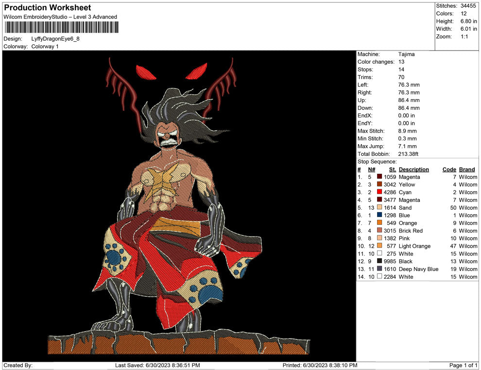Viewport: 481px width, 370px height.
Task: Click the 'Brick Red' description text
Action: click(x=411, y=231)
